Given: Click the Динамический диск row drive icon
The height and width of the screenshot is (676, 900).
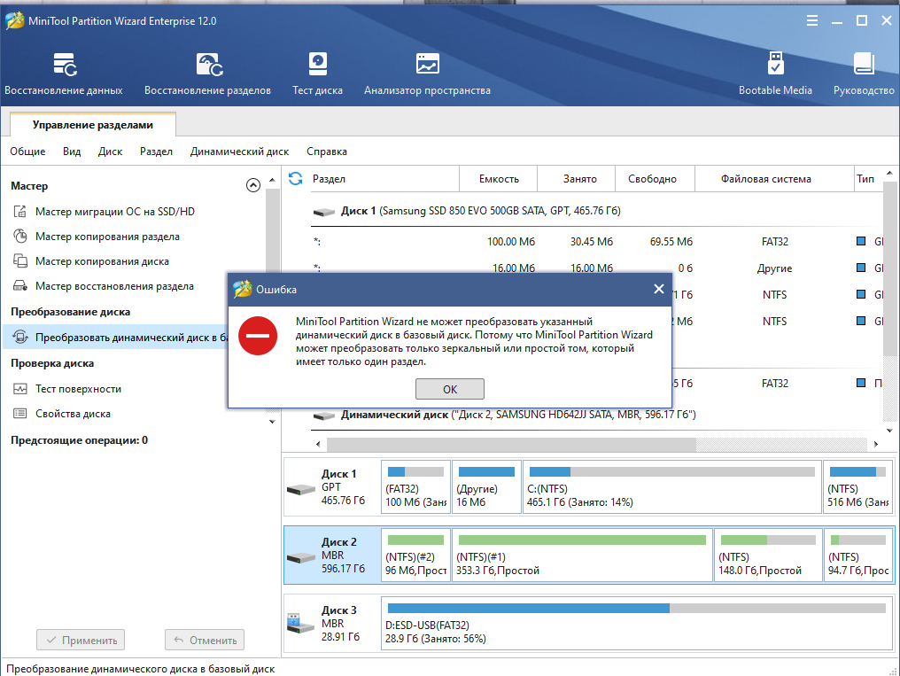Looking at the screenshot, I should click(323, 416).
